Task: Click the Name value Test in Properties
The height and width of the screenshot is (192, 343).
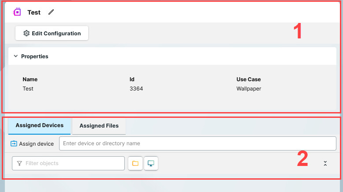Action: (28, 89)
